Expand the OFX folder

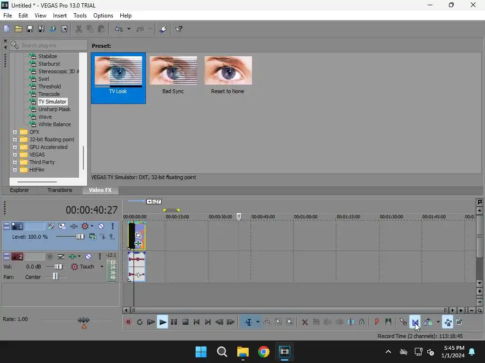[15, 132]
